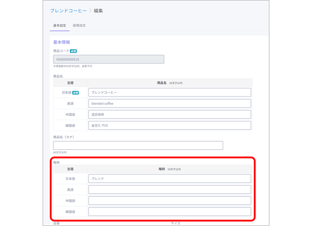Click the empty English 略称 field
The width and height of the screenshot is (312, 226).
[x=170, y=189]
